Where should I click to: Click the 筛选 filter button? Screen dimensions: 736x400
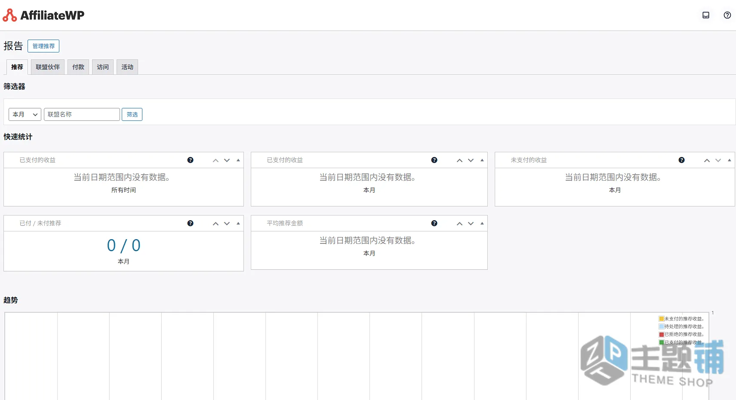pyautogui.click(x=132, y=114)
